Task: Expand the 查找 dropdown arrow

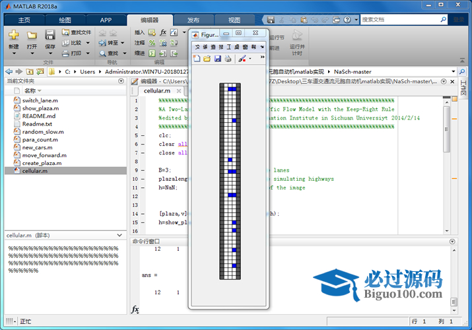Action: point(125,53)
